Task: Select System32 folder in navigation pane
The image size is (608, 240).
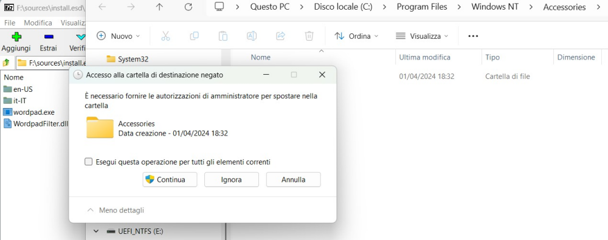Action: (x=133, y=59)
